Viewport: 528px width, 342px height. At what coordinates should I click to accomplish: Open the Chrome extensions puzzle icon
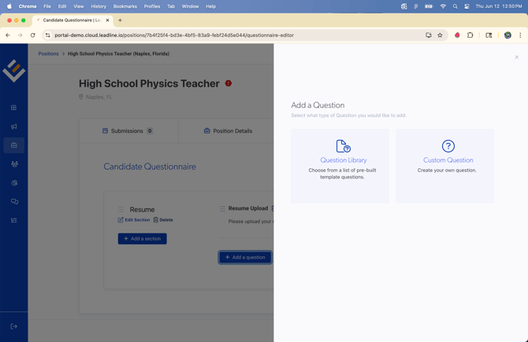pyautogui.click(x=470, y=35)
